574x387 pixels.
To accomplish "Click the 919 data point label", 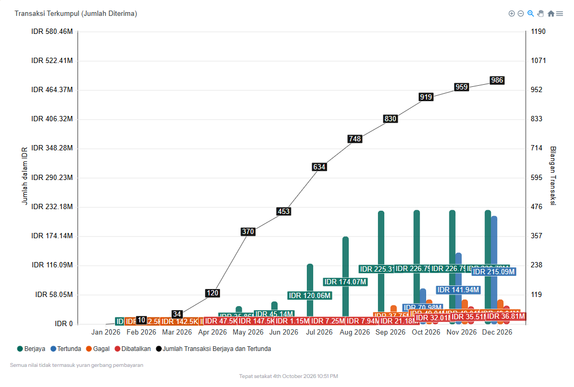I will point(426,97).
